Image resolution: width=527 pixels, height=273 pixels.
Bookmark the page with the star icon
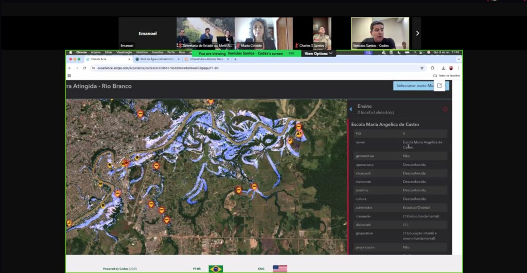point(422,68)
